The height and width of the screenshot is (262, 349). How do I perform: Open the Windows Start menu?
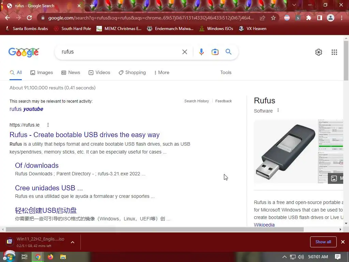(x=9, y=257)
